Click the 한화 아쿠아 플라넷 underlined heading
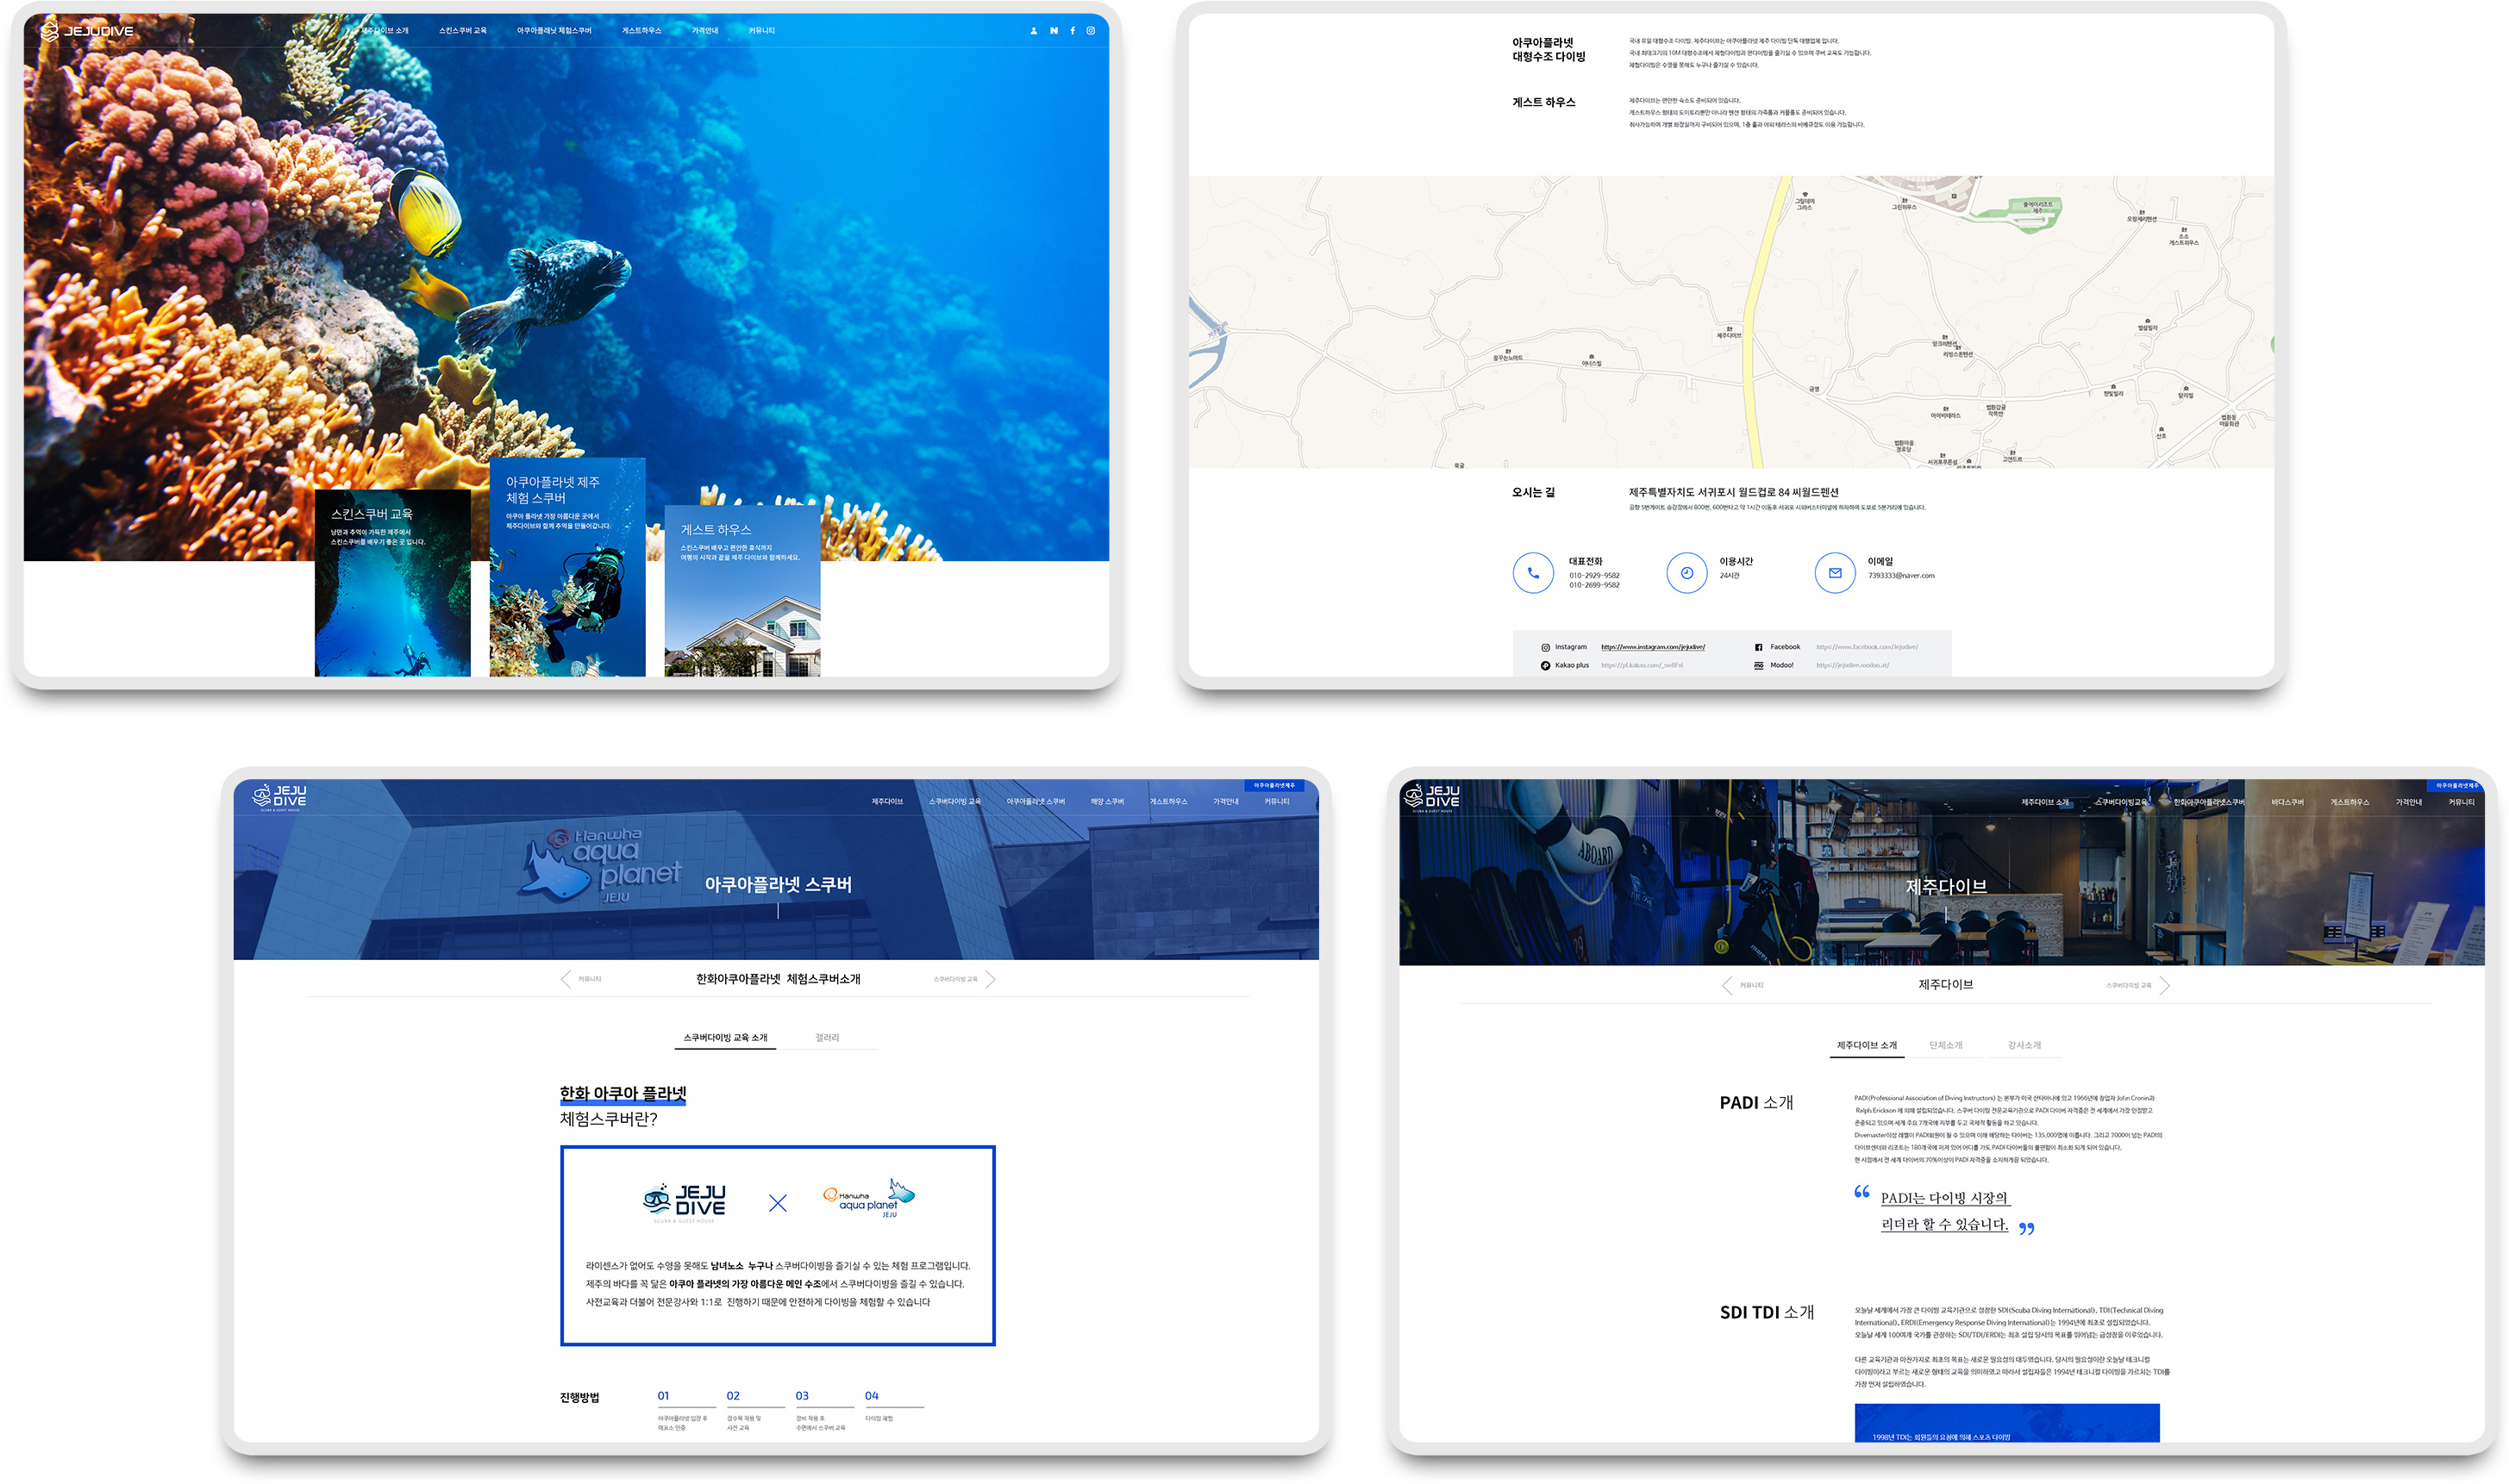 click(x=623, y=1094)
